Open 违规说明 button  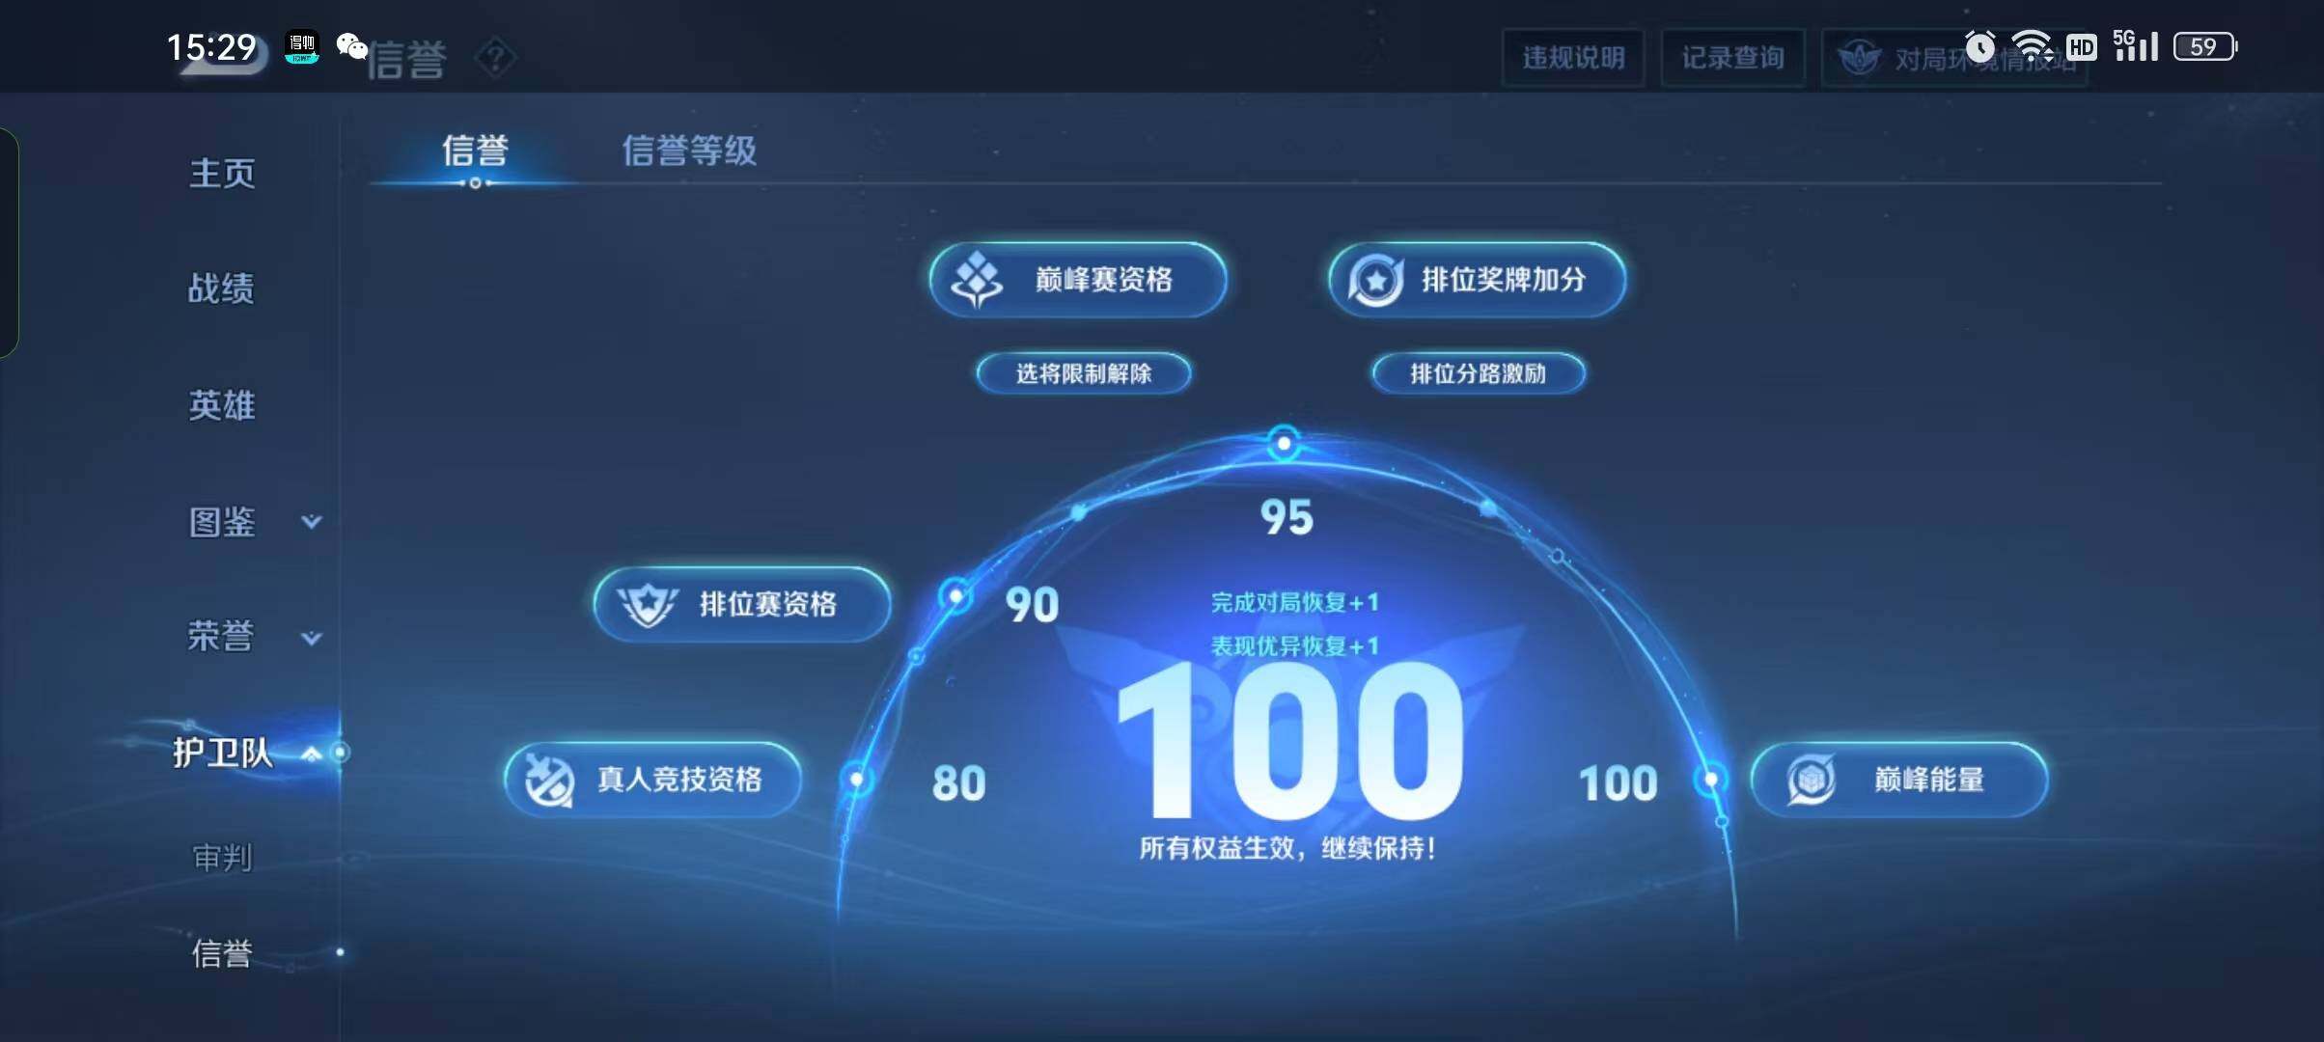click(x=1573, y=58)
